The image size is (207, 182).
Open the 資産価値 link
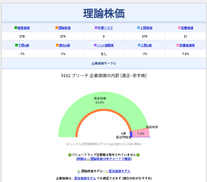click(24, 28)
